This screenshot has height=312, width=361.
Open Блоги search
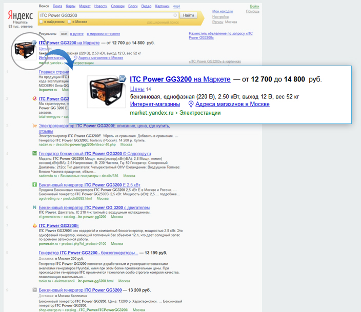tap(133, 6)
